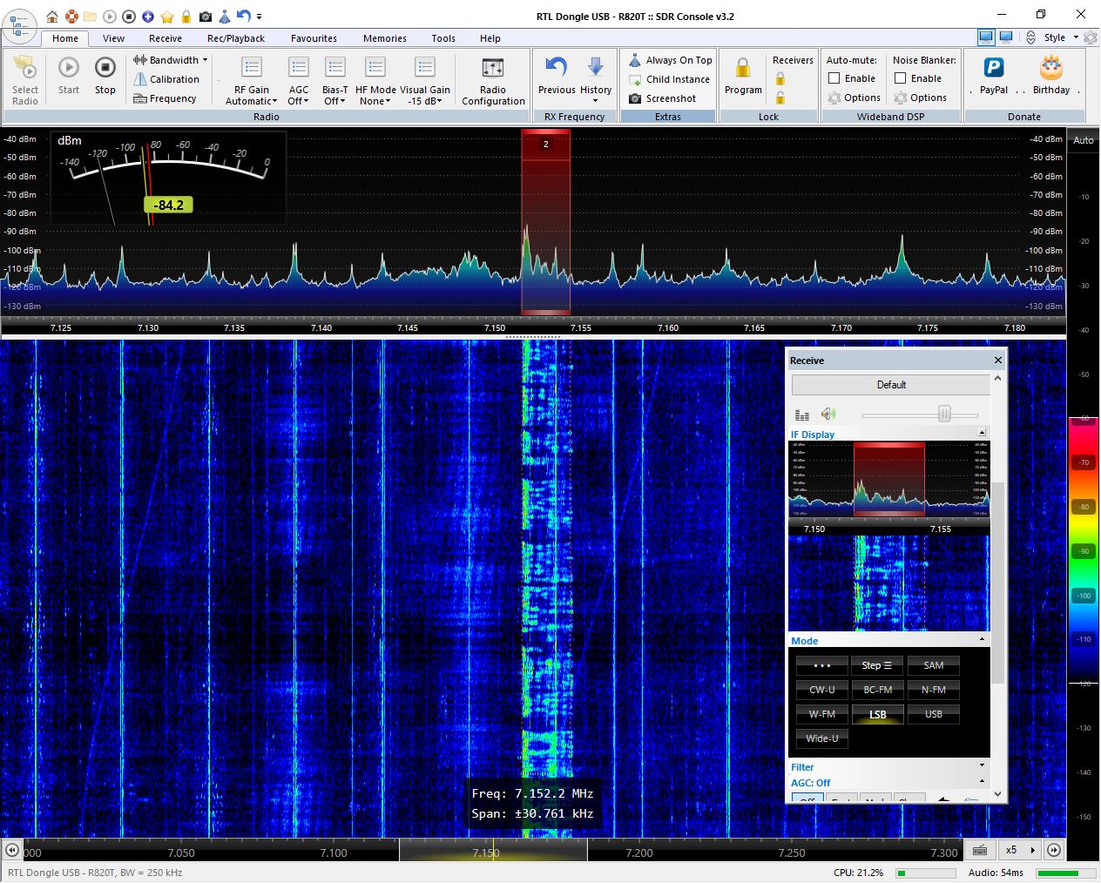Open the Calibration tool

166,79
